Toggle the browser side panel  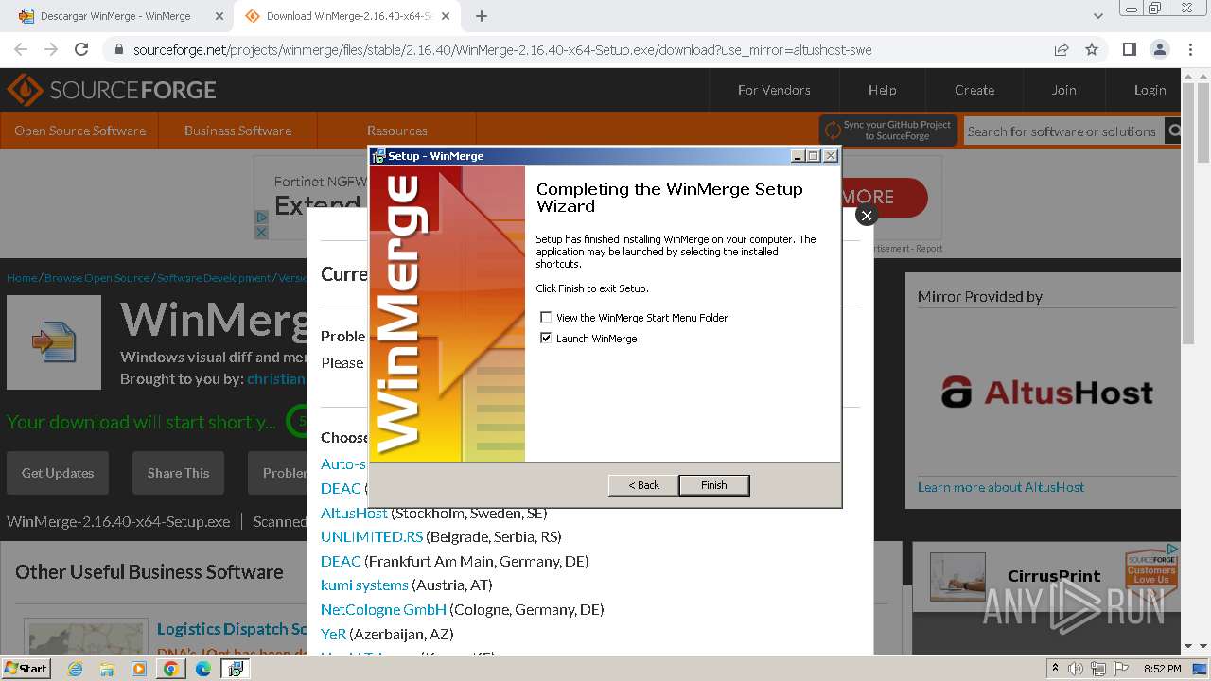[1129, 49]
